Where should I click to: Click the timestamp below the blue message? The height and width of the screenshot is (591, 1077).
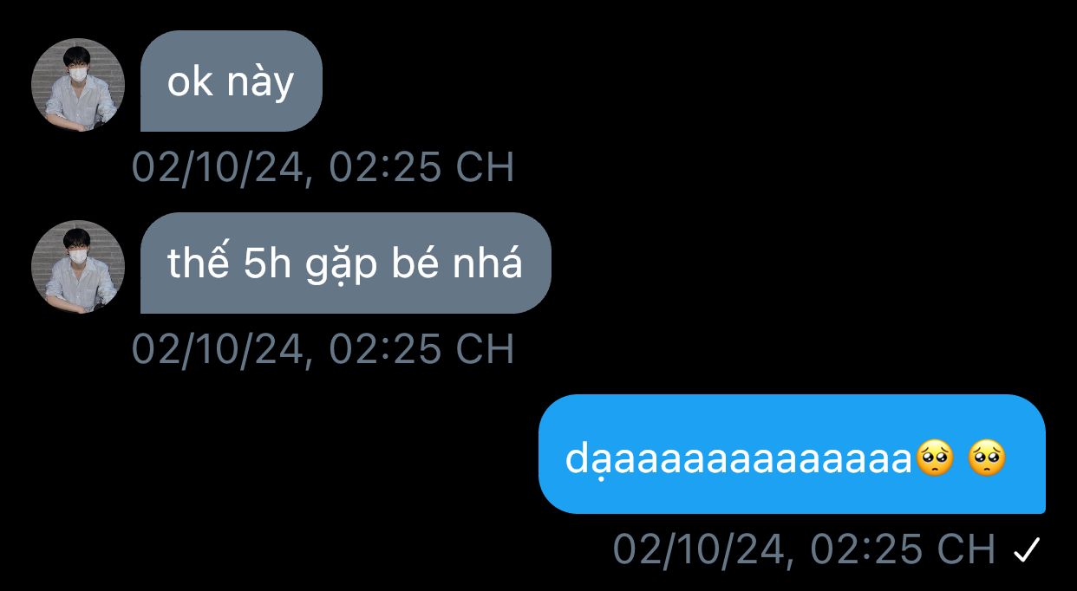805,549
